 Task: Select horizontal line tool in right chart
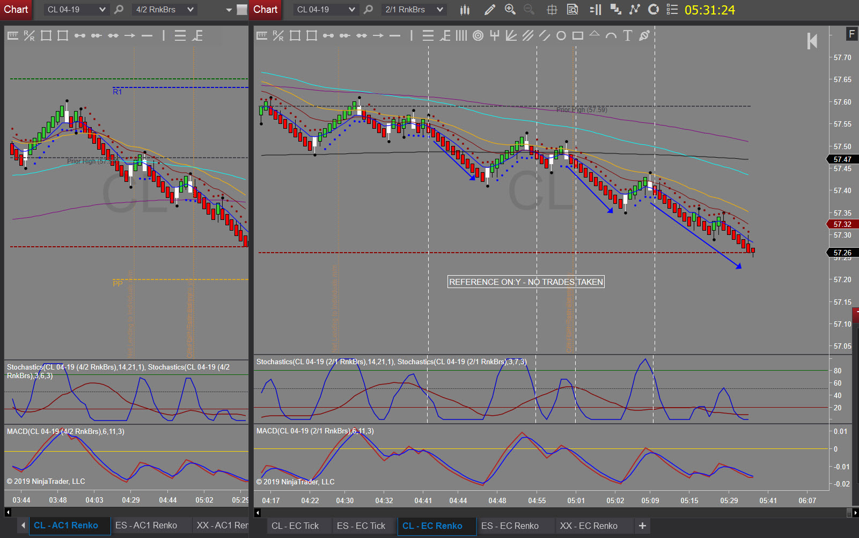click(x=395, y=35)
